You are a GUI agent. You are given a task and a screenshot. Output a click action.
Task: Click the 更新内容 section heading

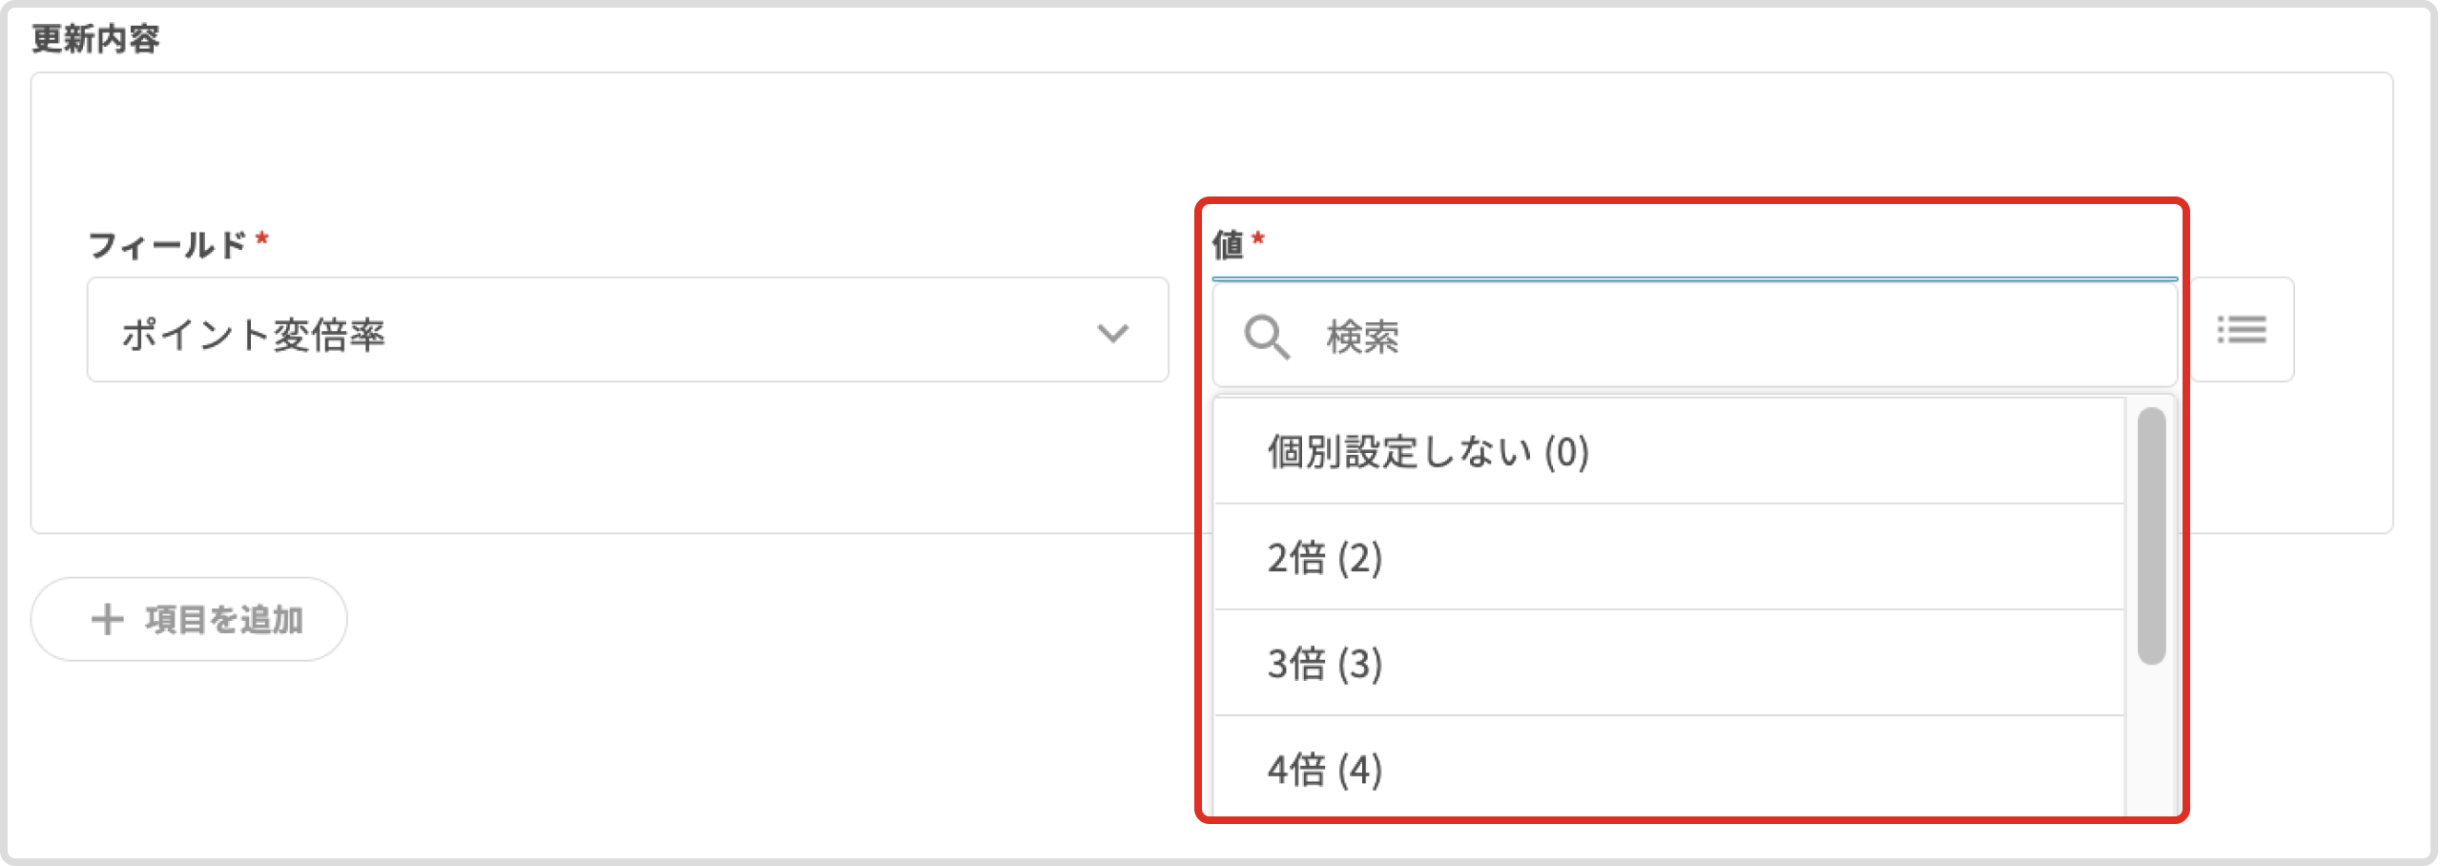[x=95, y=39]
